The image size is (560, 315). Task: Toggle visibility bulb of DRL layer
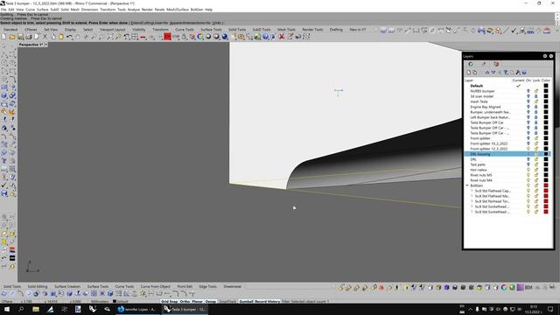[x=528, y=159]
